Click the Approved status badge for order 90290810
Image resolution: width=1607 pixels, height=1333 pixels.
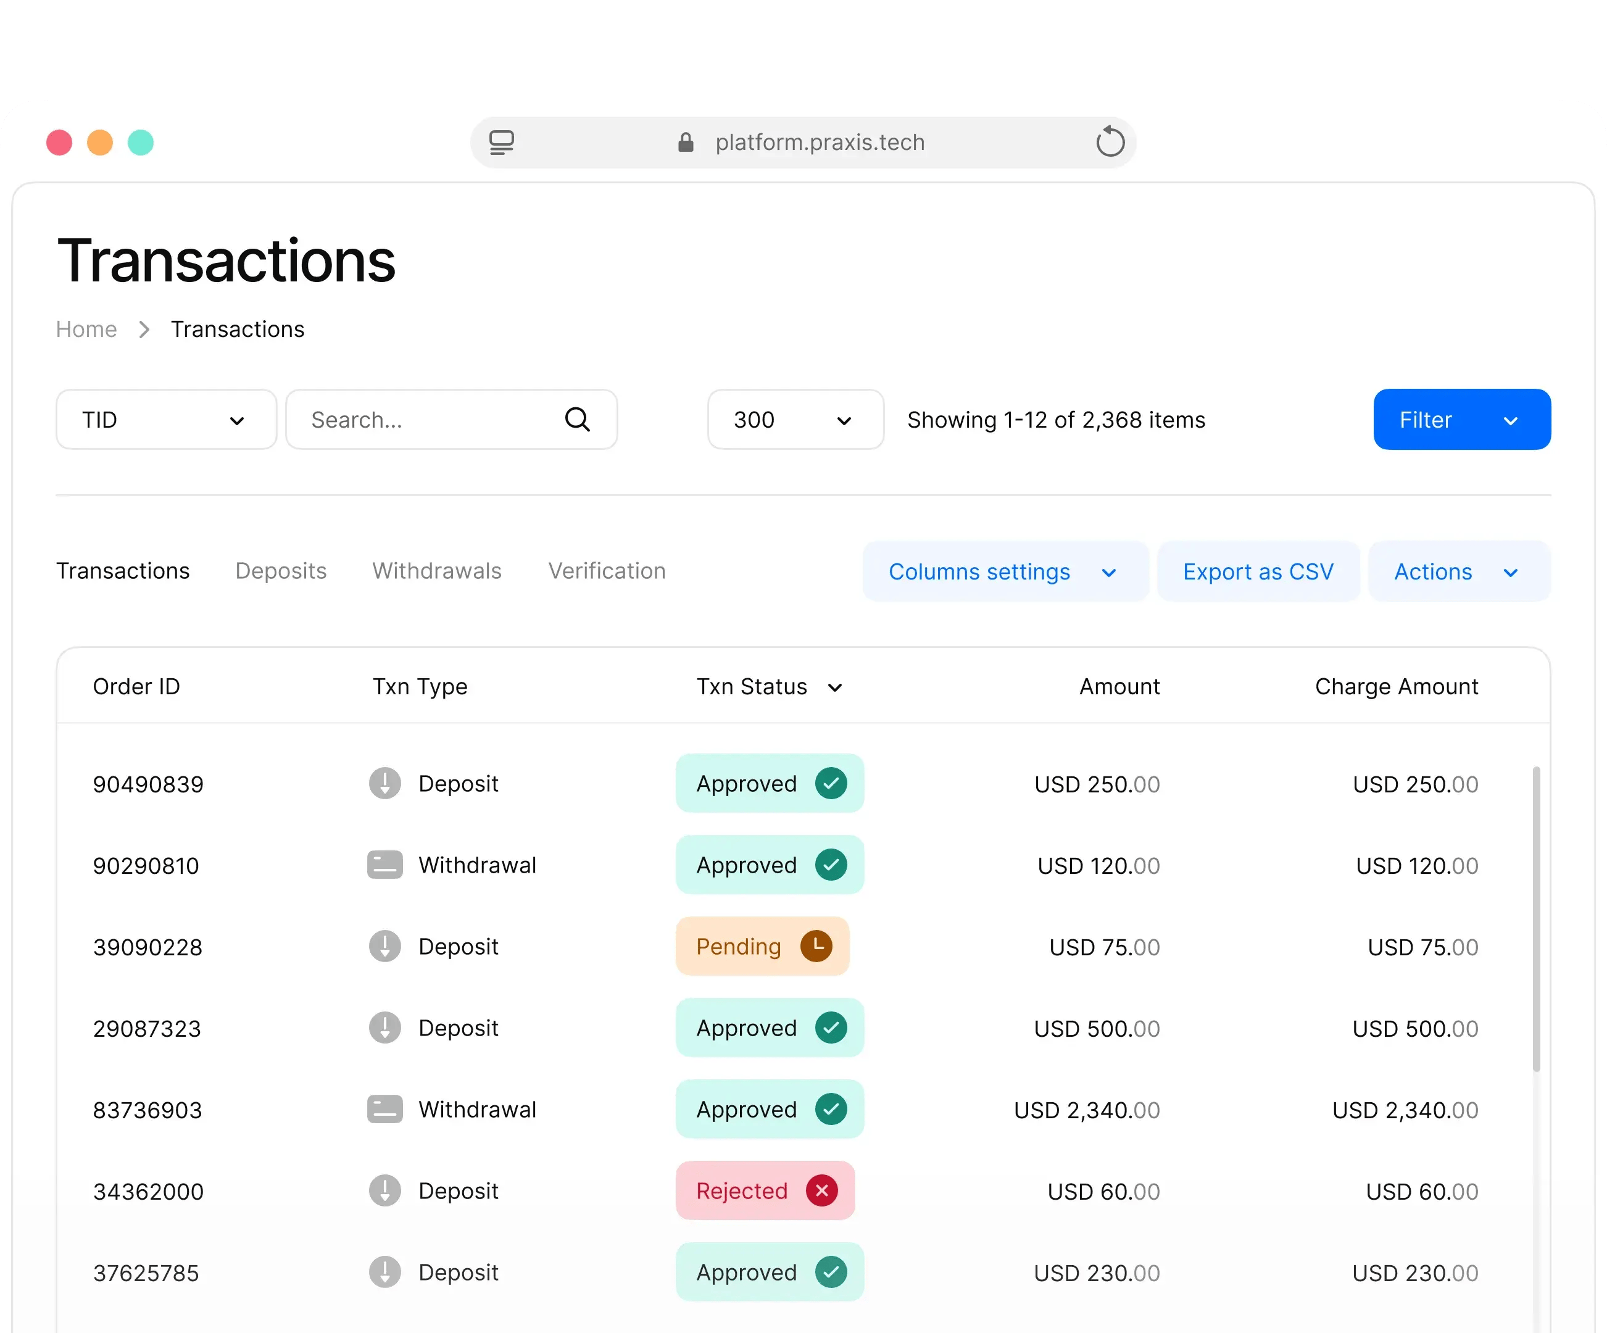coord(770,865)
